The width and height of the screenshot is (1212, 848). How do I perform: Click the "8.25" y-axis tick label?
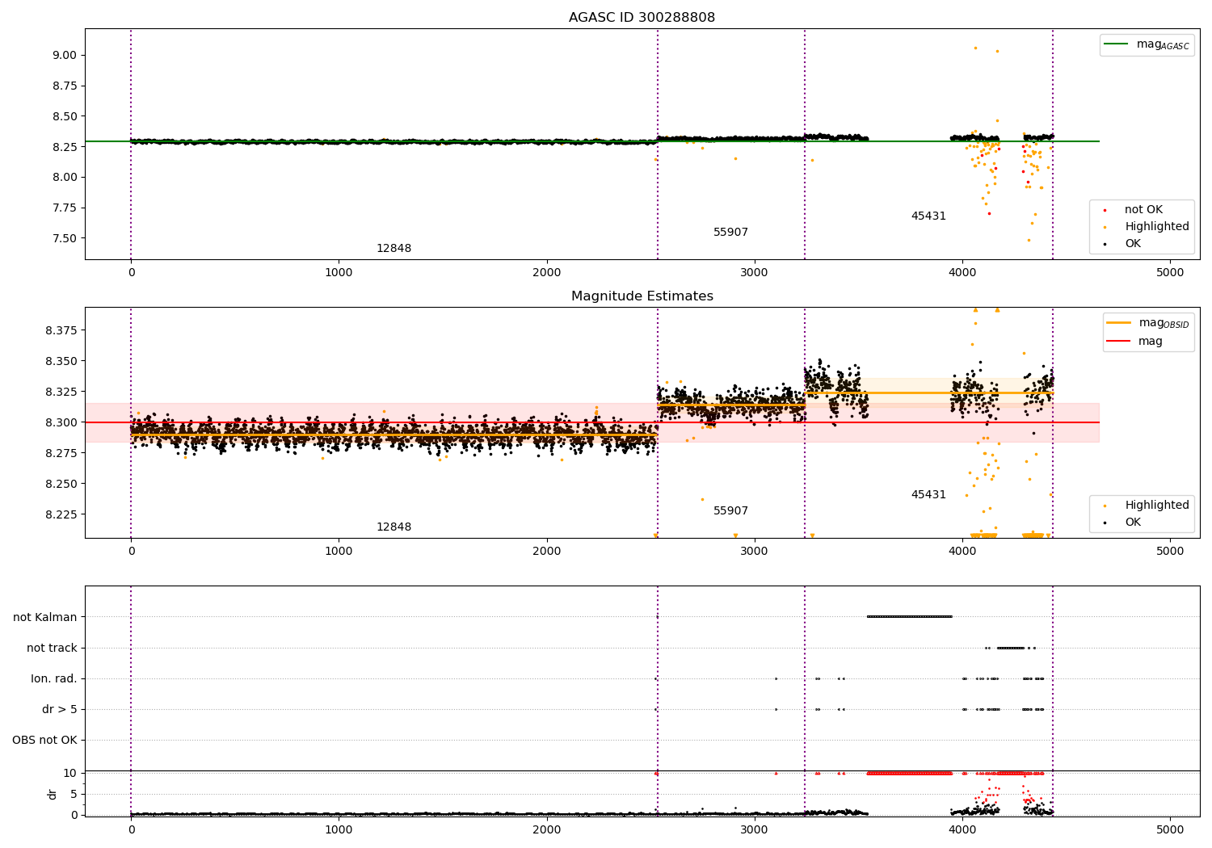pyautogui.click(x=65, y=147)
